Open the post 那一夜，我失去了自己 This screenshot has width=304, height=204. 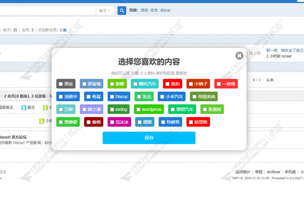[285, 51]
